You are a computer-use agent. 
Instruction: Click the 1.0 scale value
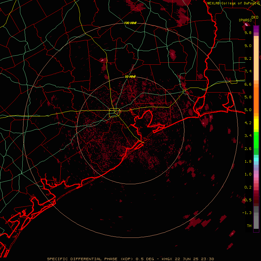pos(248,174)
